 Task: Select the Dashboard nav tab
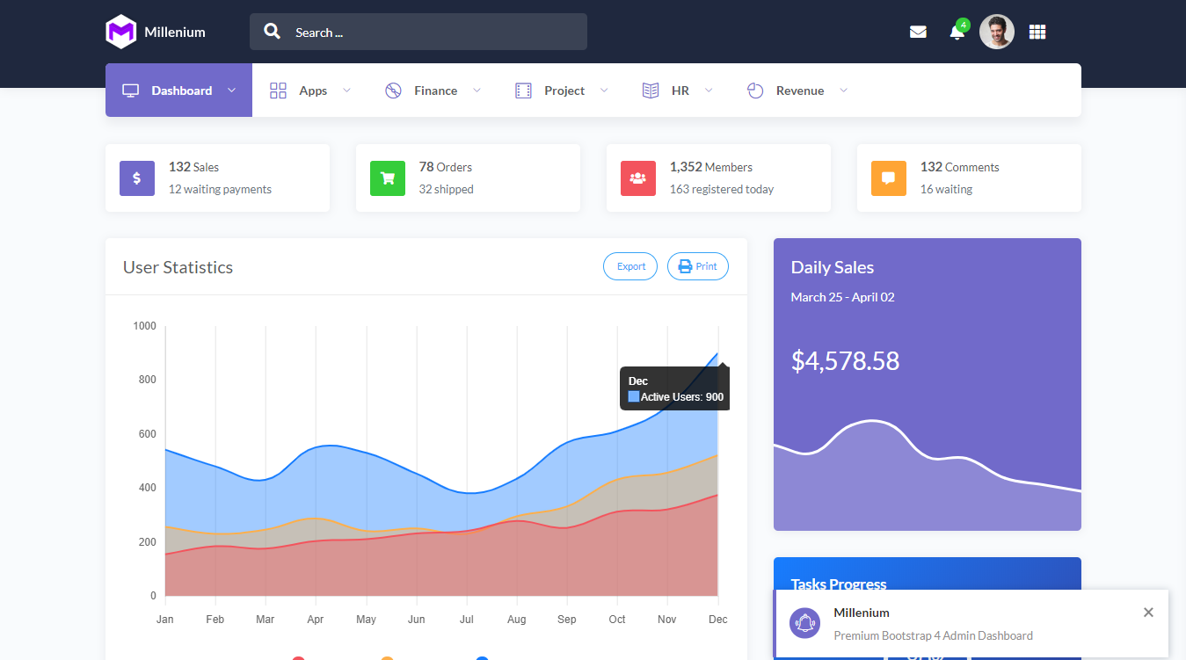(178, 91)
